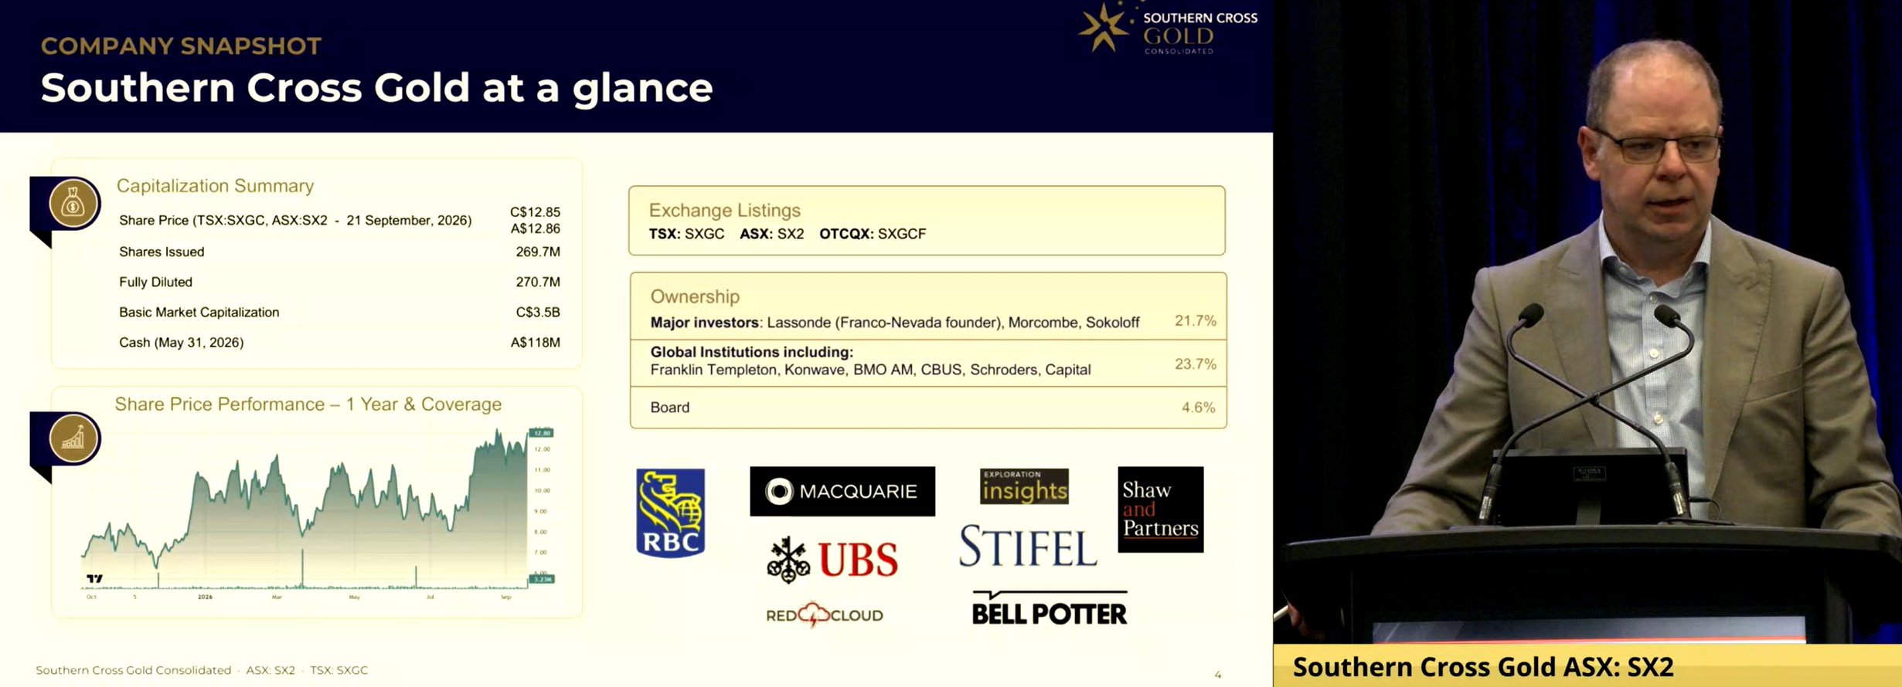This screenshot has width=1902, height=687.
Task: Click the UBS logo
Action: pos(832,559)
